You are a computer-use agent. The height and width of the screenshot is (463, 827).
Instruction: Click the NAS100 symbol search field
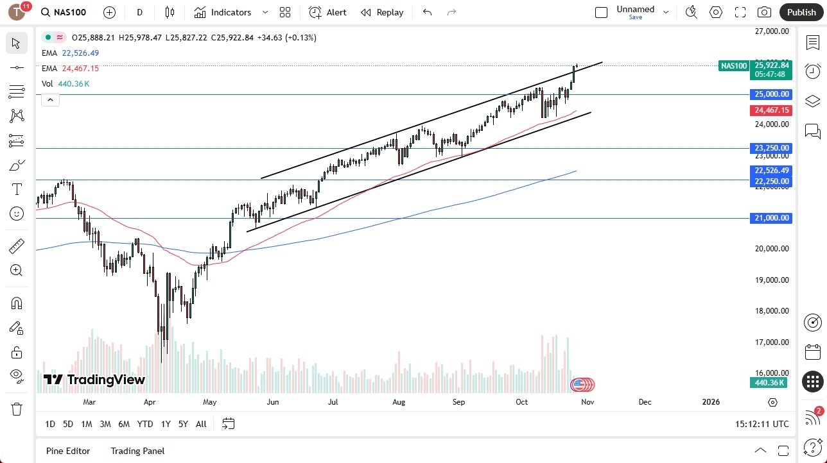pyautogui.click(x=63, y=12)
